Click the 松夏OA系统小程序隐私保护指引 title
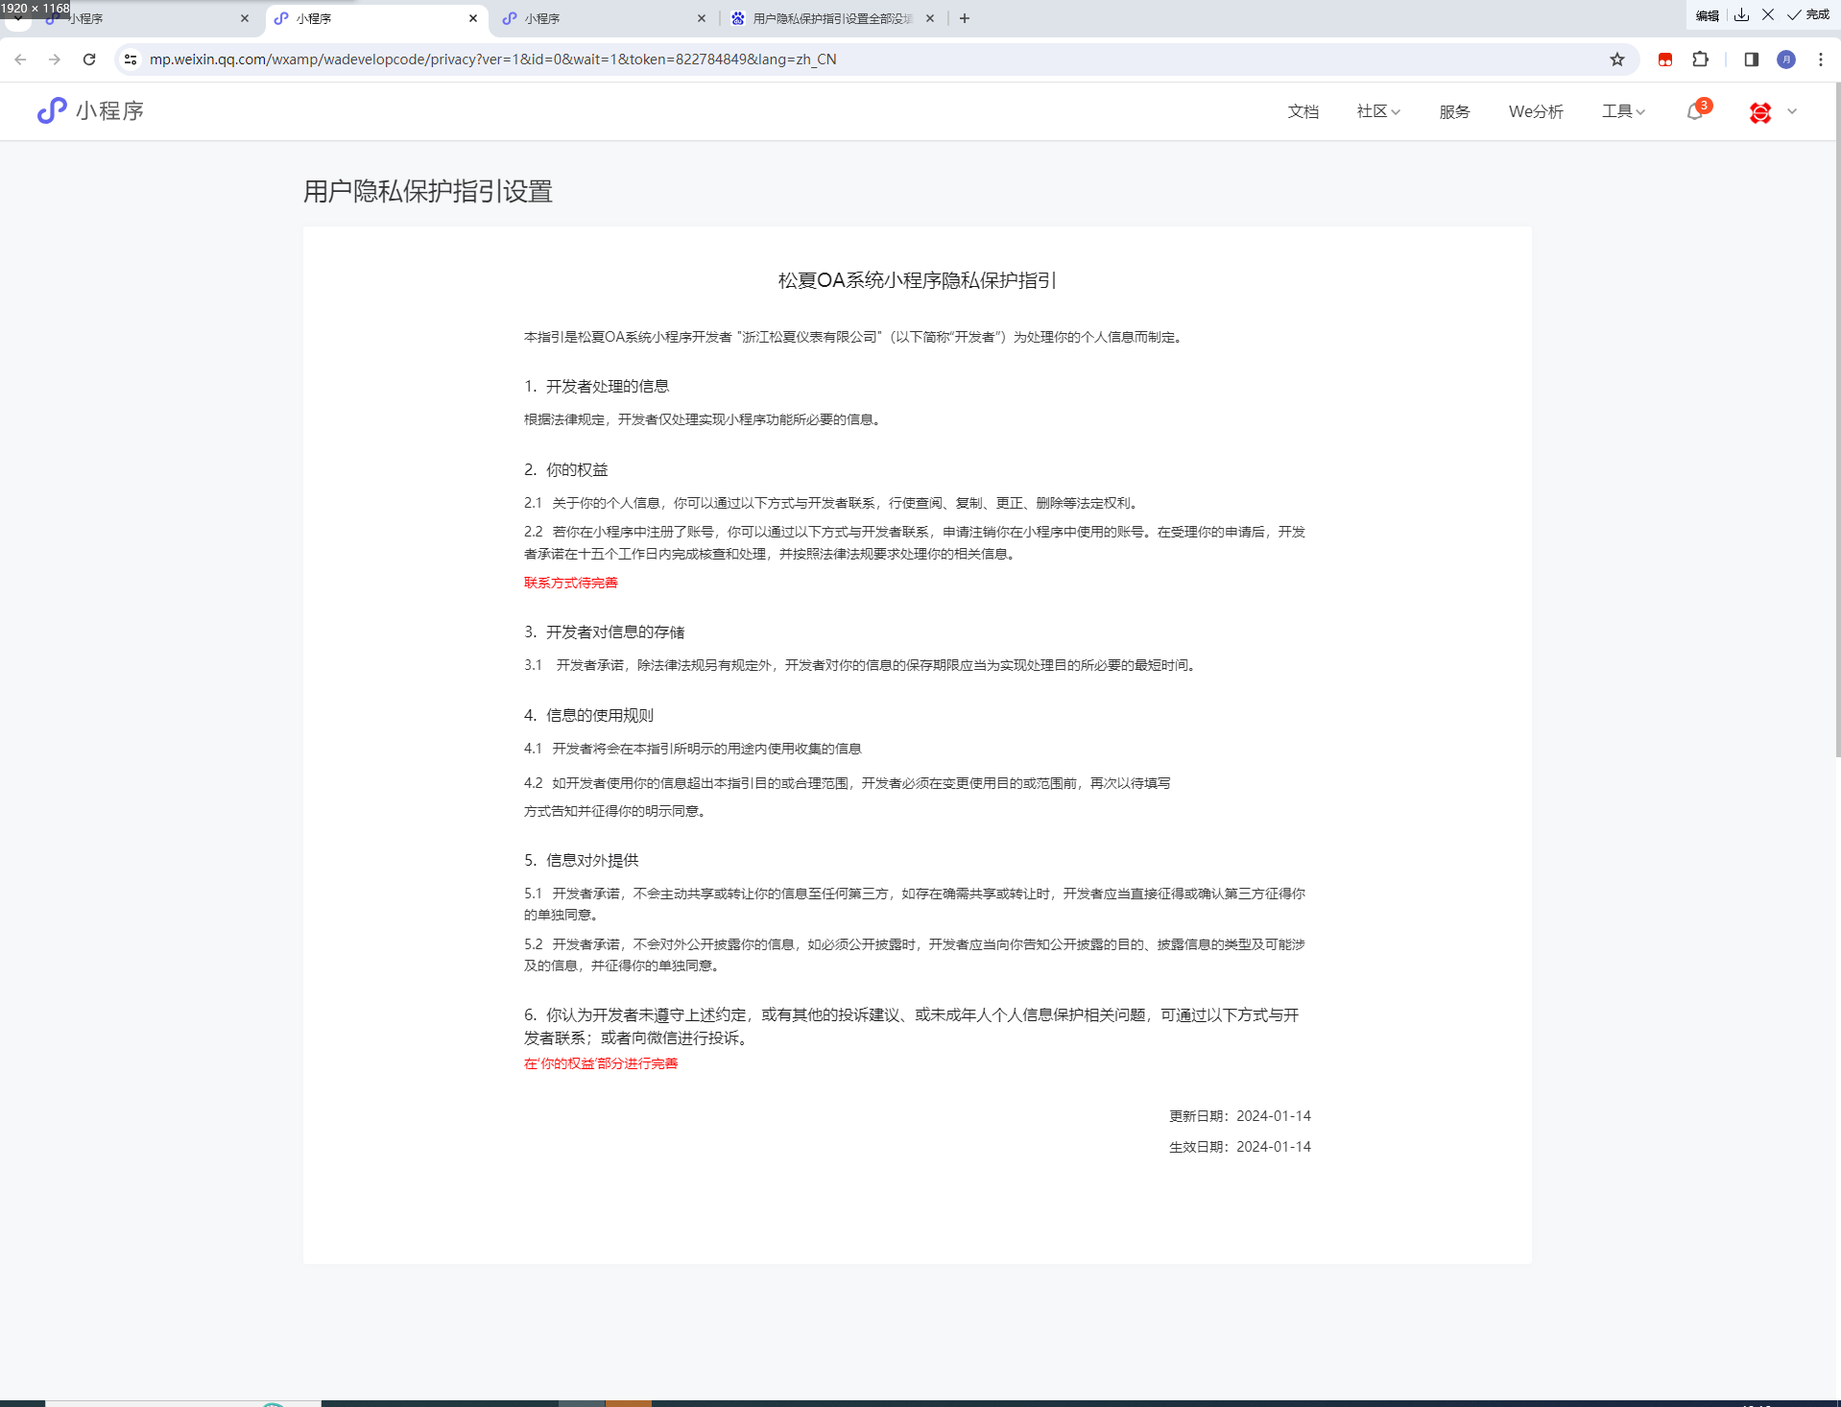 [x=917, y=280]
